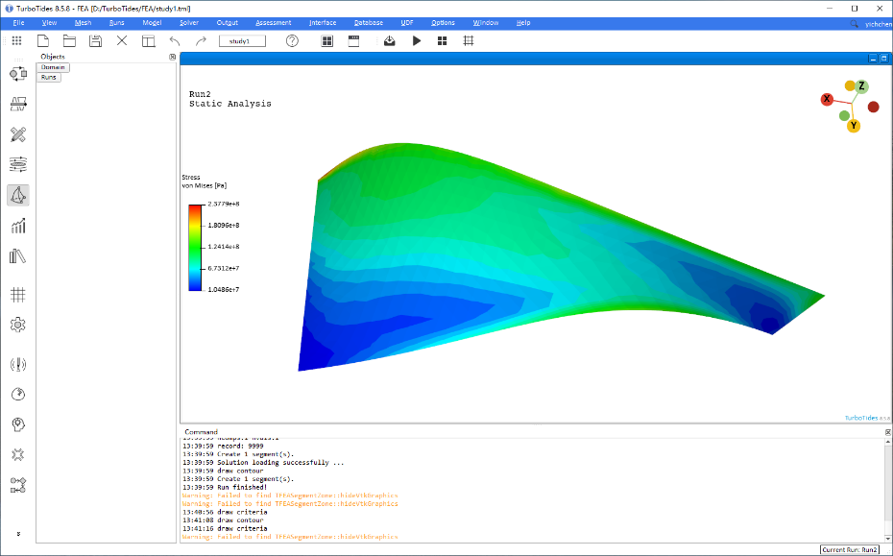Open the Mesh menu

(x=83, y=23)
